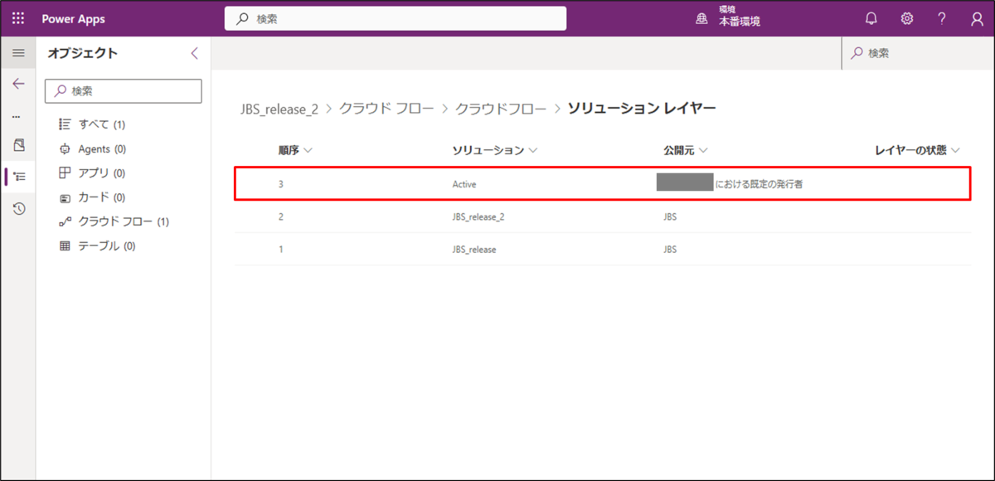Click the command bar search box at right

click(x=918, y=53)
